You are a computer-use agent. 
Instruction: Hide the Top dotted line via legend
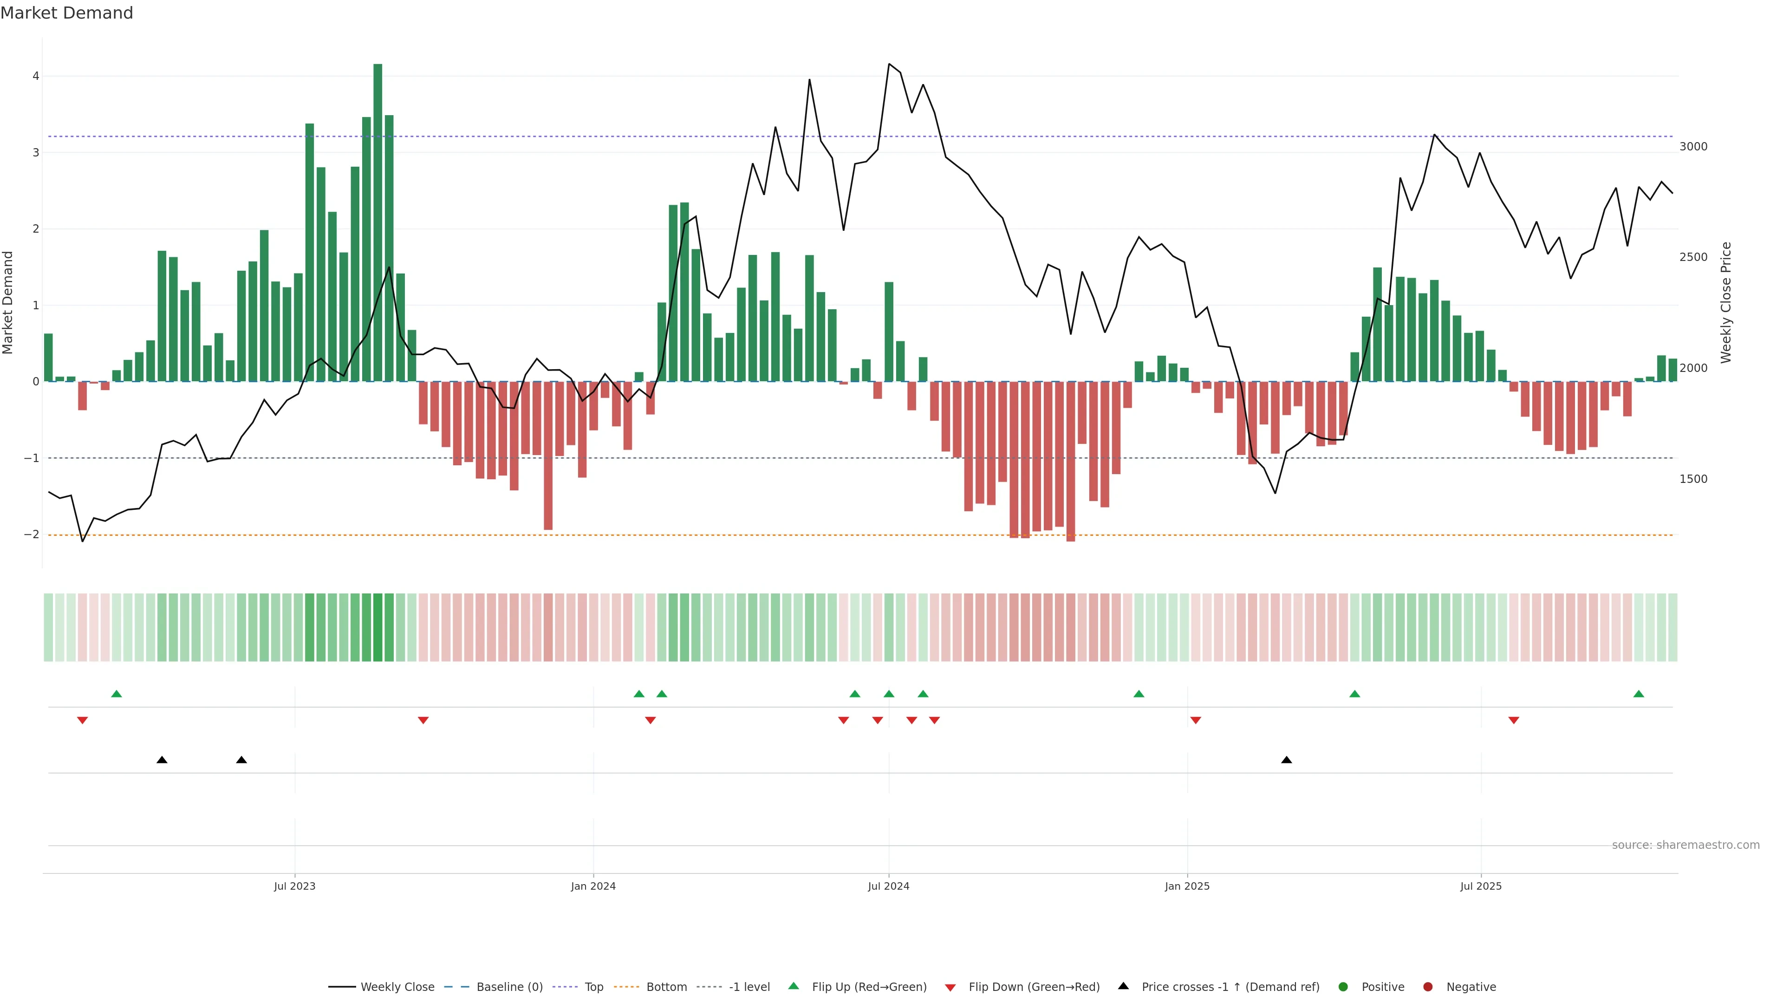click(x=593, y=986)
